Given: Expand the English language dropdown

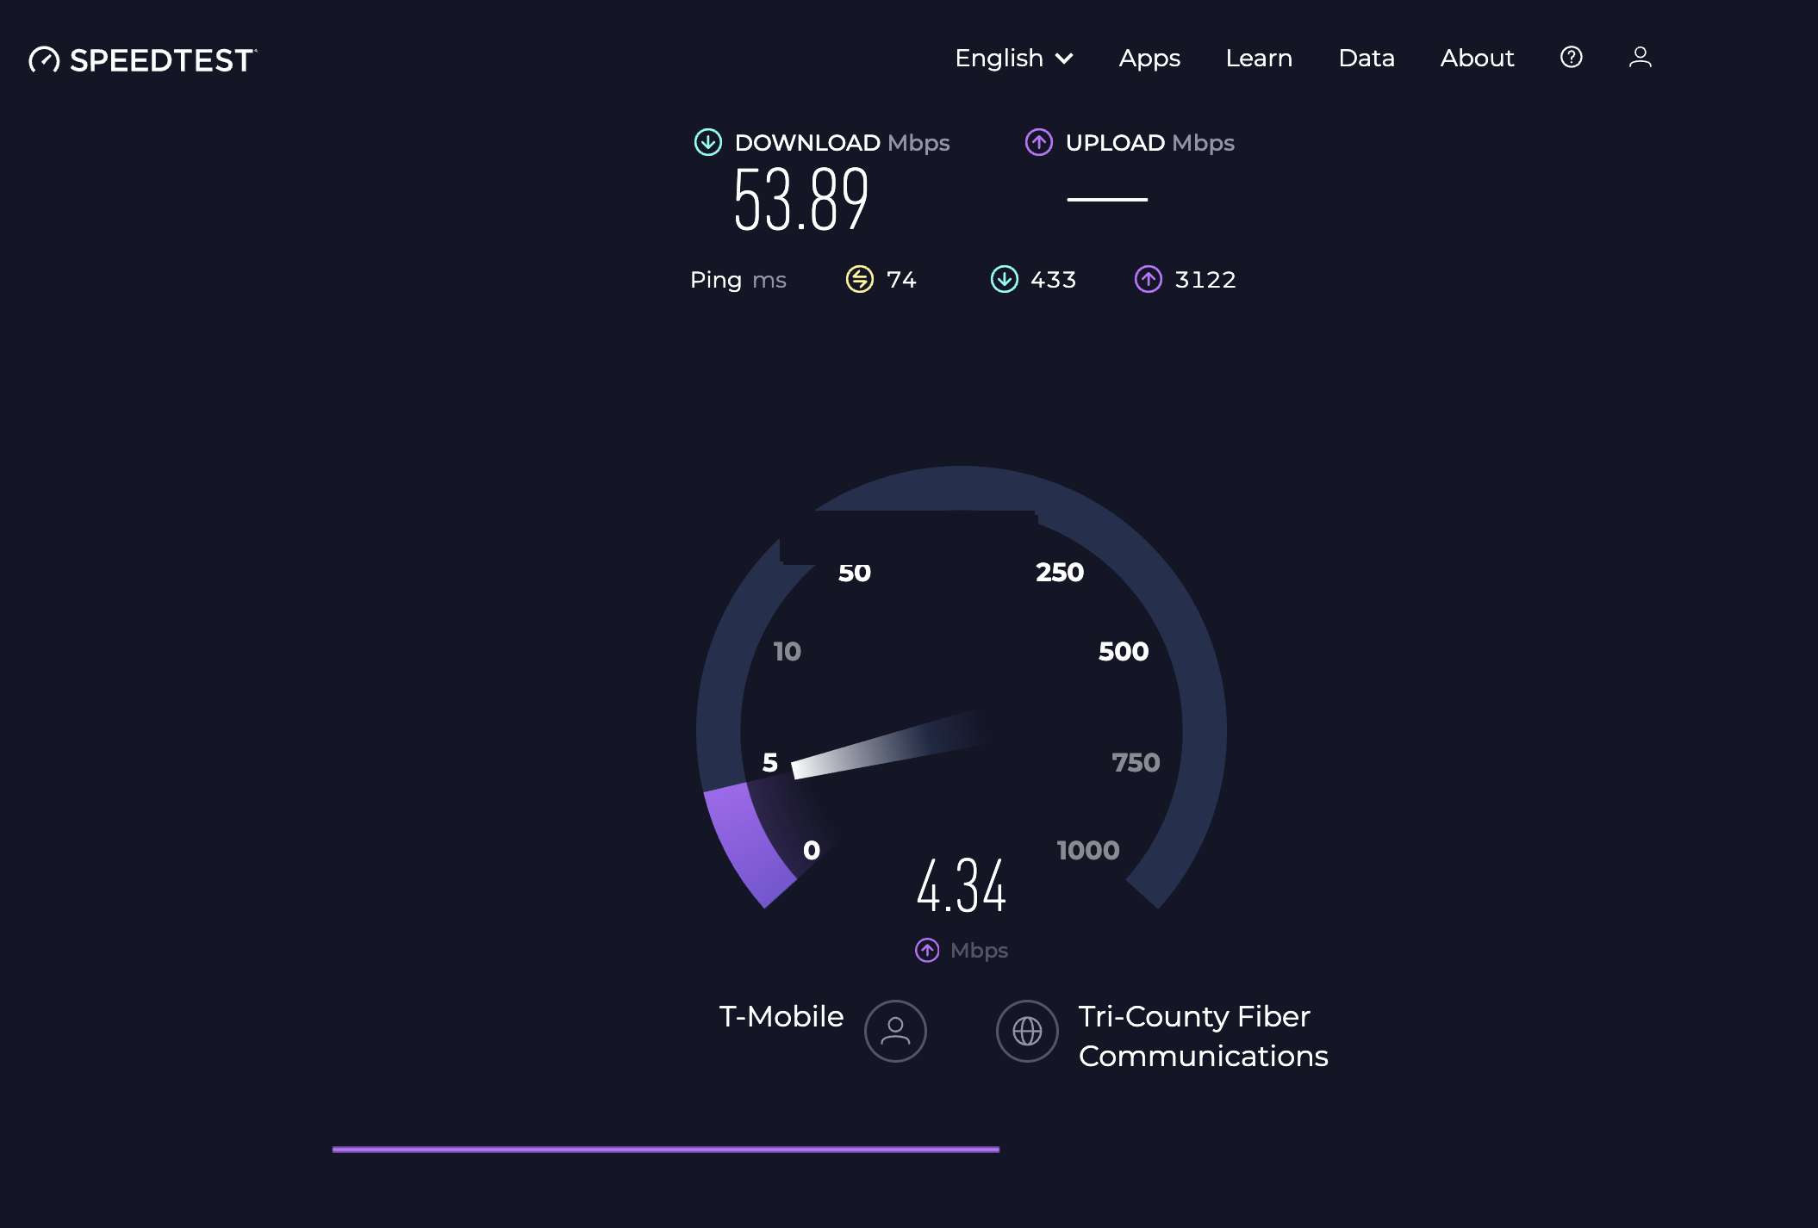Looking at the screenshot, I should pyautogui.click(x=999, y=58).
